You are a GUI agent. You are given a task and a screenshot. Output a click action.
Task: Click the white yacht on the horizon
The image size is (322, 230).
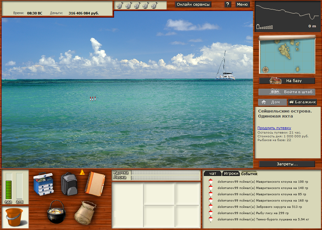pyautogui.click(x=225, y=66)
